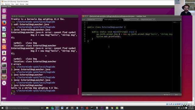The height and width of the screenshot is (110, 195).
Task: Open the Premiere Pro taskbar icon
Action: point(102,108)
